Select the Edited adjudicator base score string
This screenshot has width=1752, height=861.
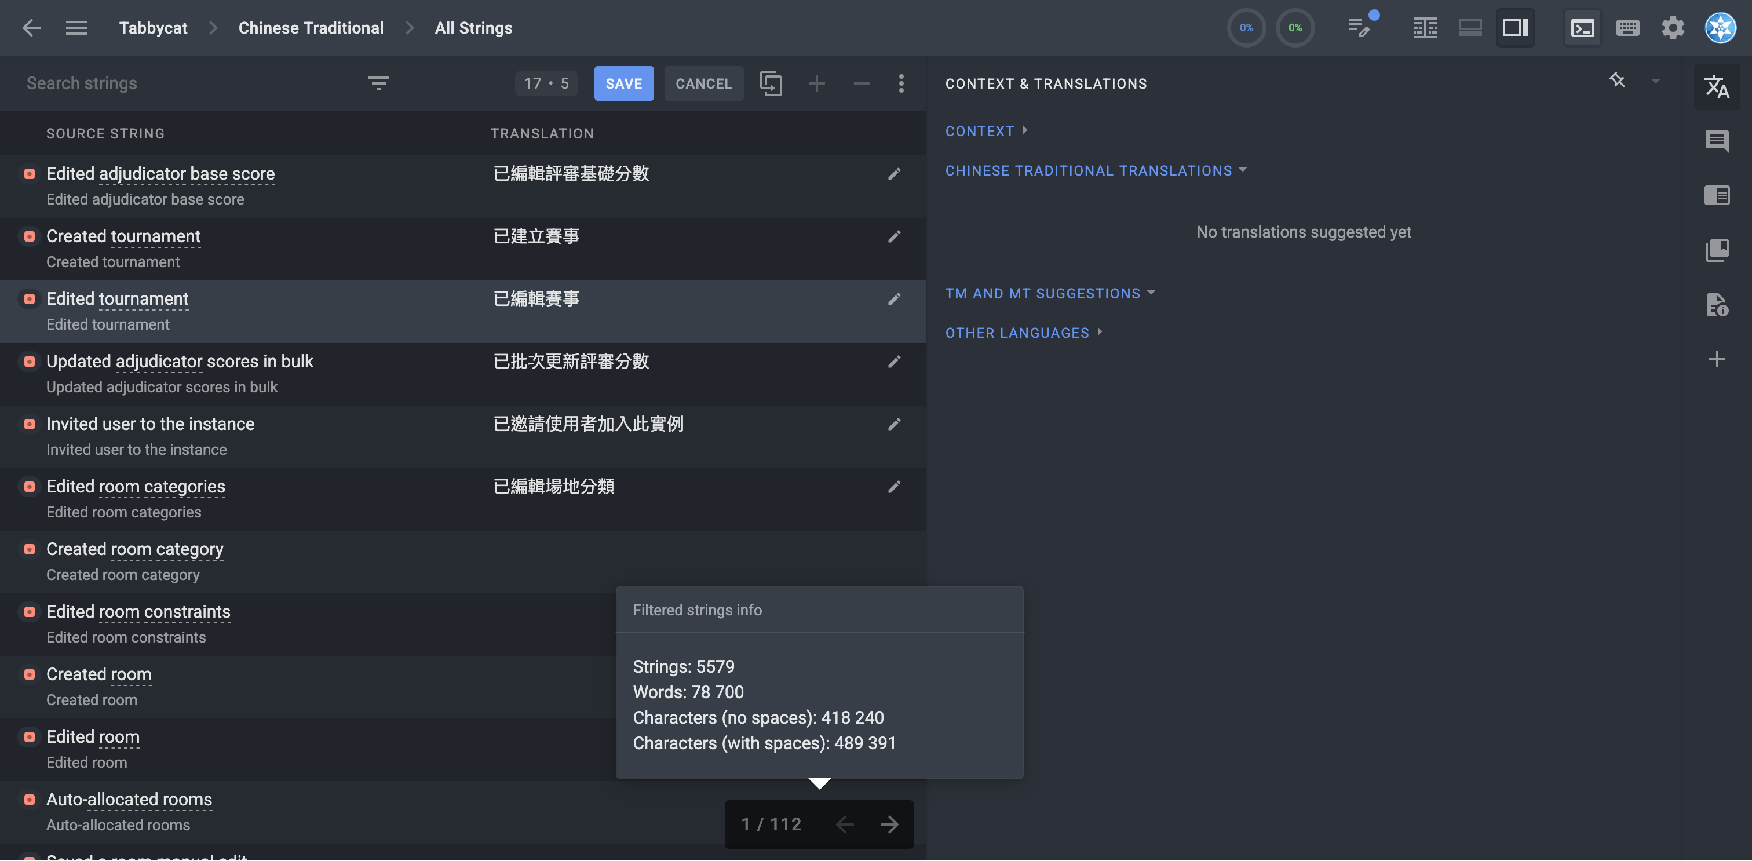tap(160, 173)
